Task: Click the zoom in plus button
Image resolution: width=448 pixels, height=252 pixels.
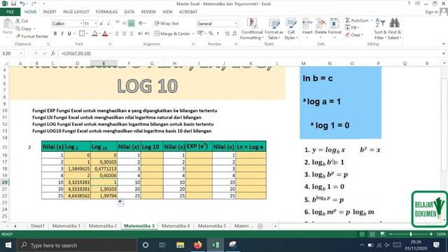Action: point(431,234)
